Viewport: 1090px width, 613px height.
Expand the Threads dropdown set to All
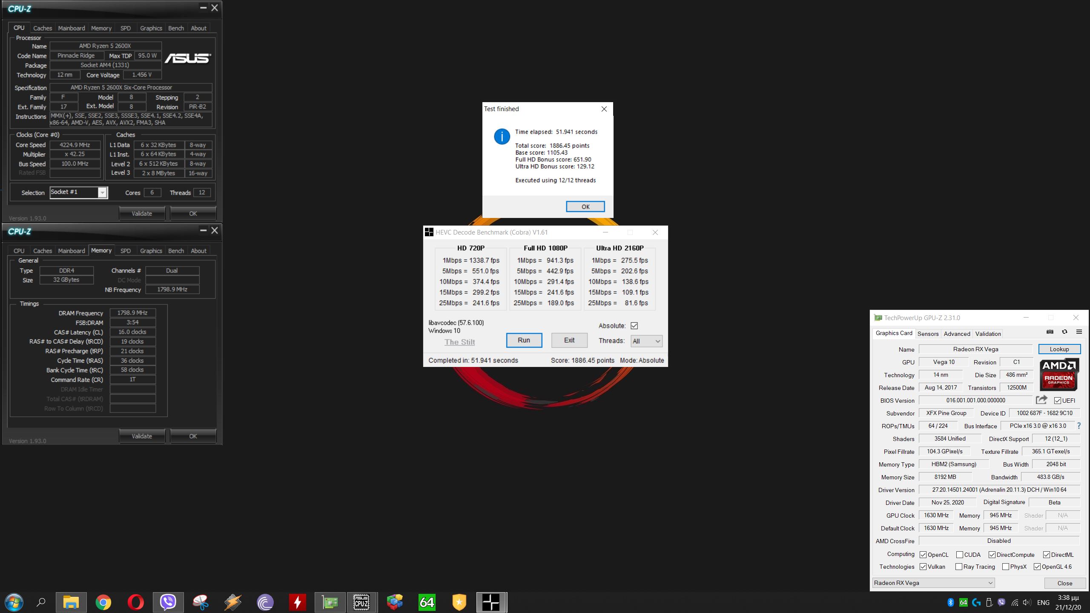(x=646, y=341)
